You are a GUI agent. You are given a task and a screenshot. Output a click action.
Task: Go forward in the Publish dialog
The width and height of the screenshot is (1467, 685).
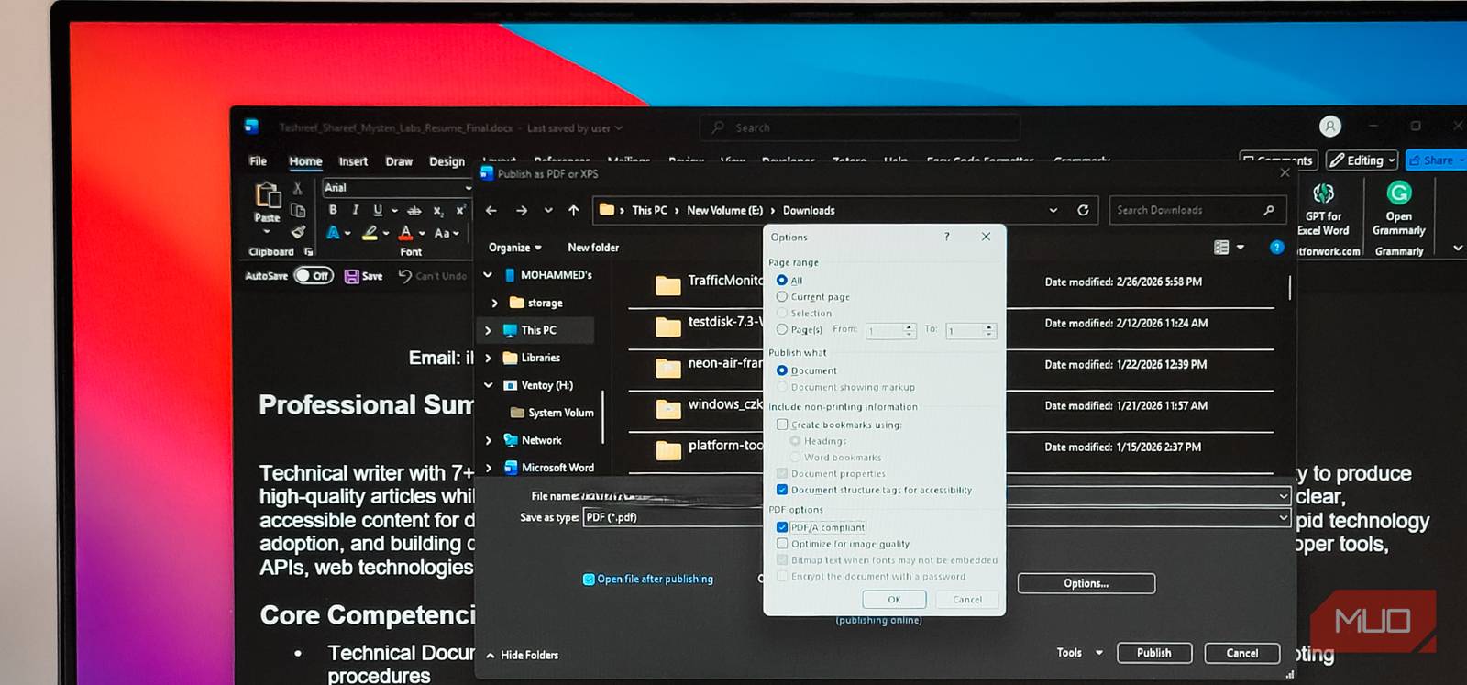tap(522, 210)
